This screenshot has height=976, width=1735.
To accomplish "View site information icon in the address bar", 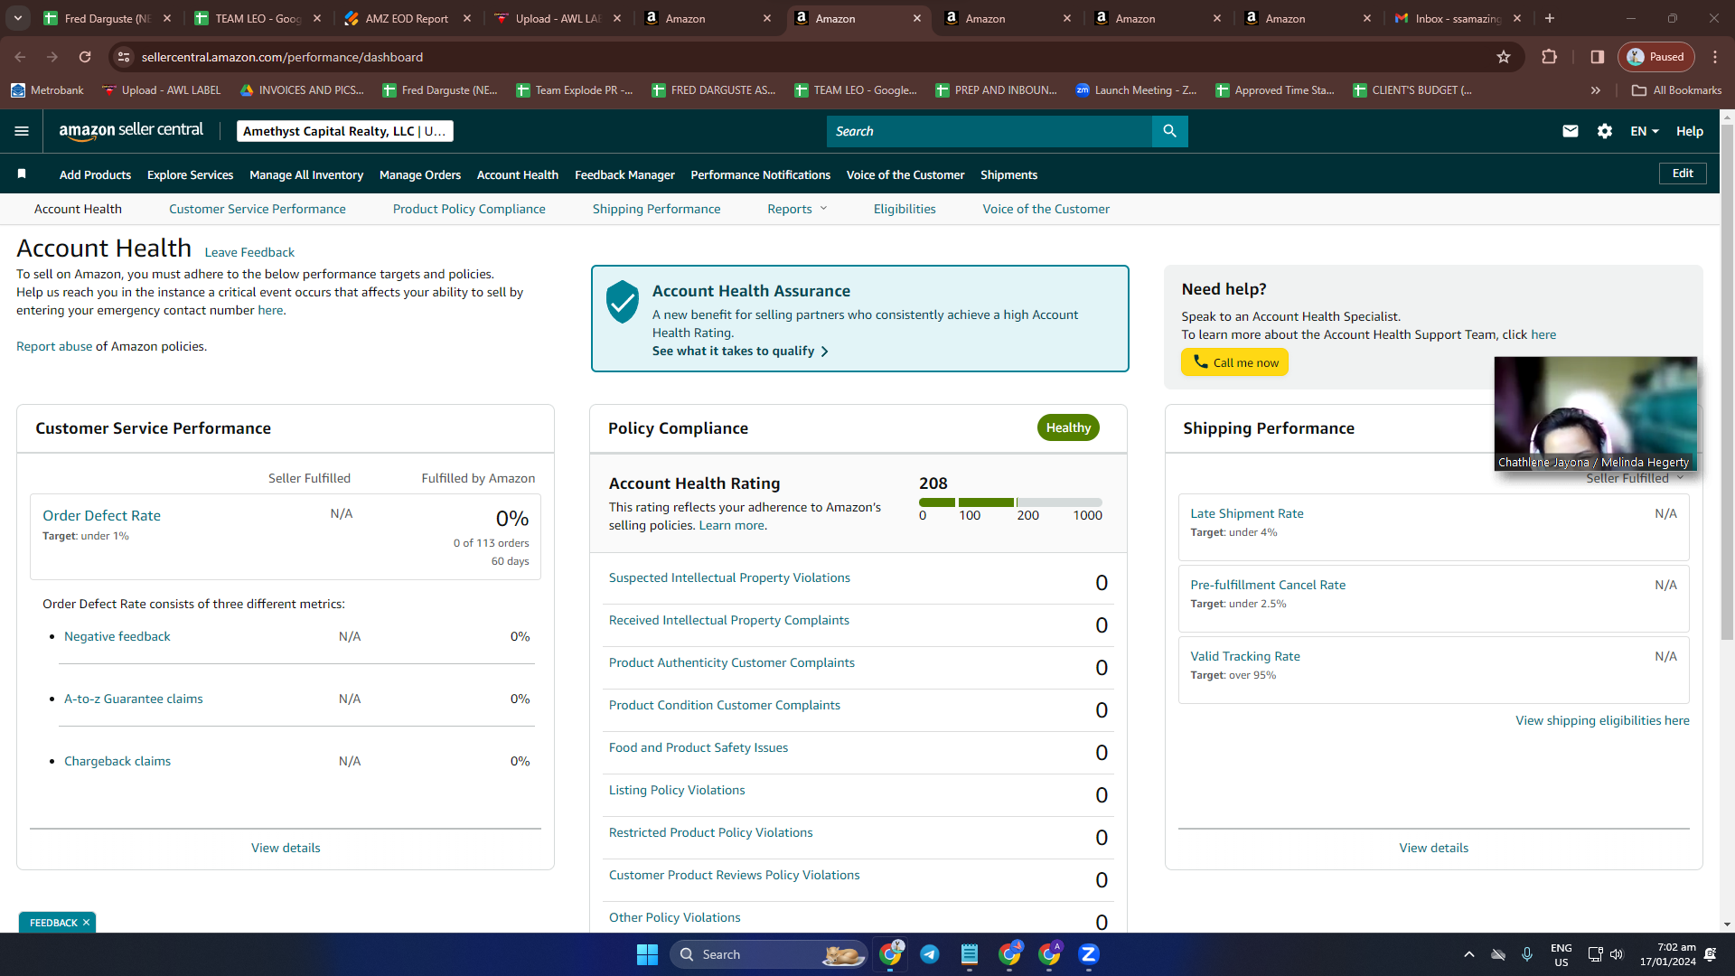I will coord(125,57).
